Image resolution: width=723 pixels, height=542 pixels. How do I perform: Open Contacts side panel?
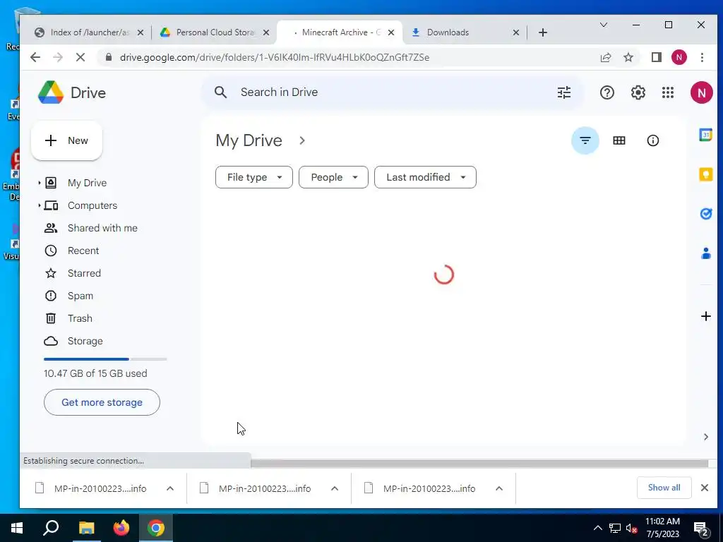pyautogui.click(x=705, y=253)
